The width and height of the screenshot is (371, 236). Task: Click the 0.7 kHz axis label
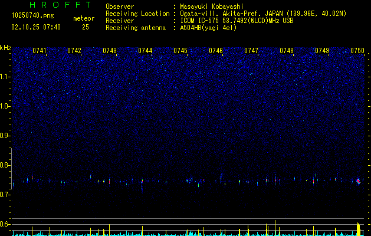coord(5,195)
